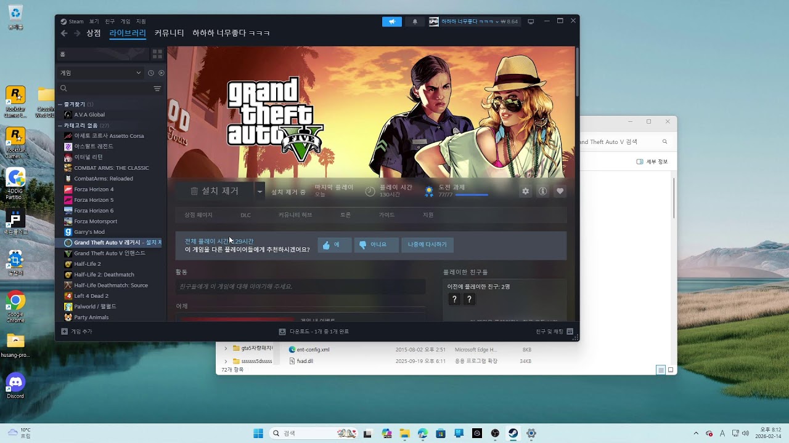Open Friends and Chat panel
Screen dimensions: 789x443
click(x=555, y=332)
